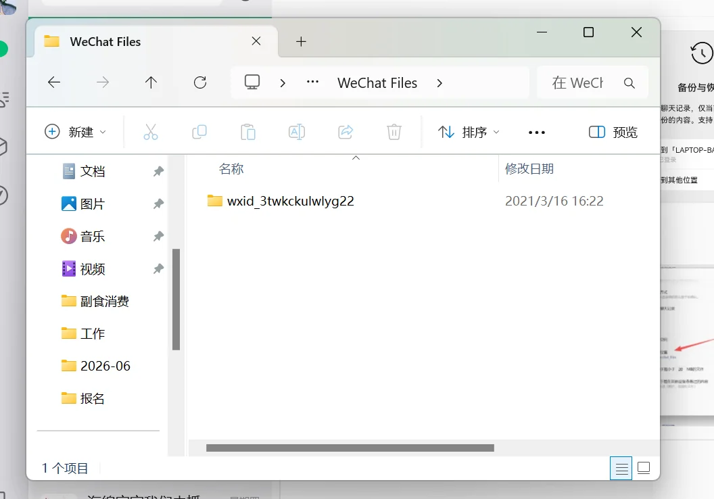Switch to details view in status bar

pos(621,468)
